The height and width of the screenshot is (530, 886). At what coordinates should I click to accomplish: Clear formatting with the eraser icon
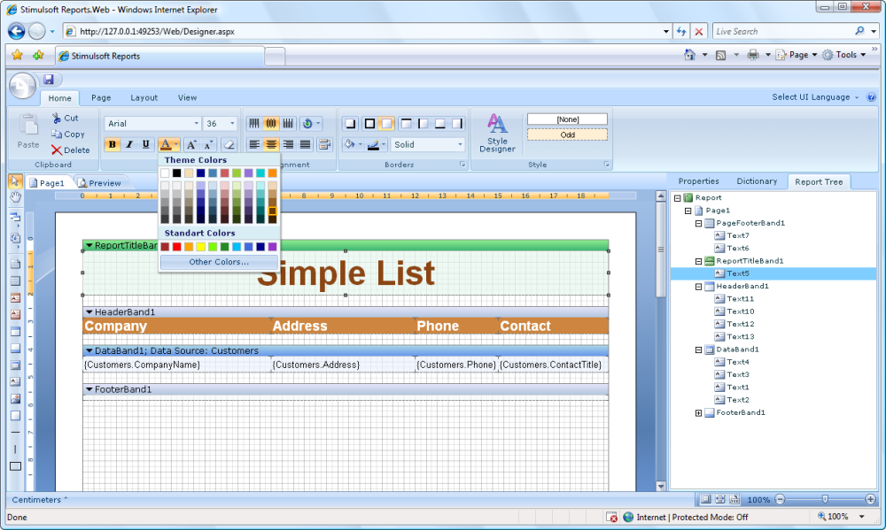(229, 144)
